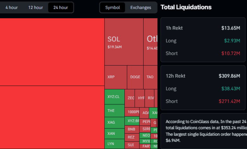
Task: Click the SUI tile
Action: (131, 145)
